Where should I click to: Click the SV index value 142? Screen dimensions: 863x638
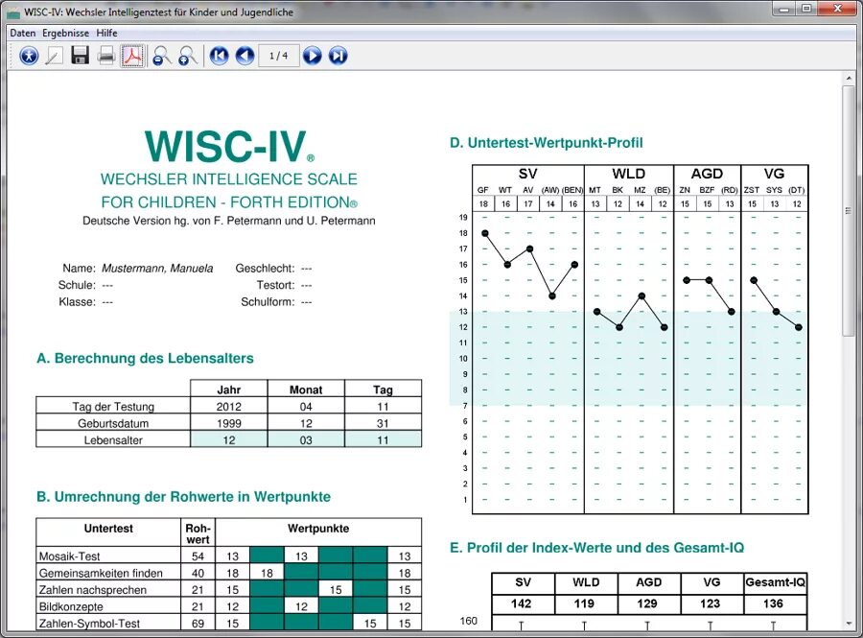click(522, 603)
